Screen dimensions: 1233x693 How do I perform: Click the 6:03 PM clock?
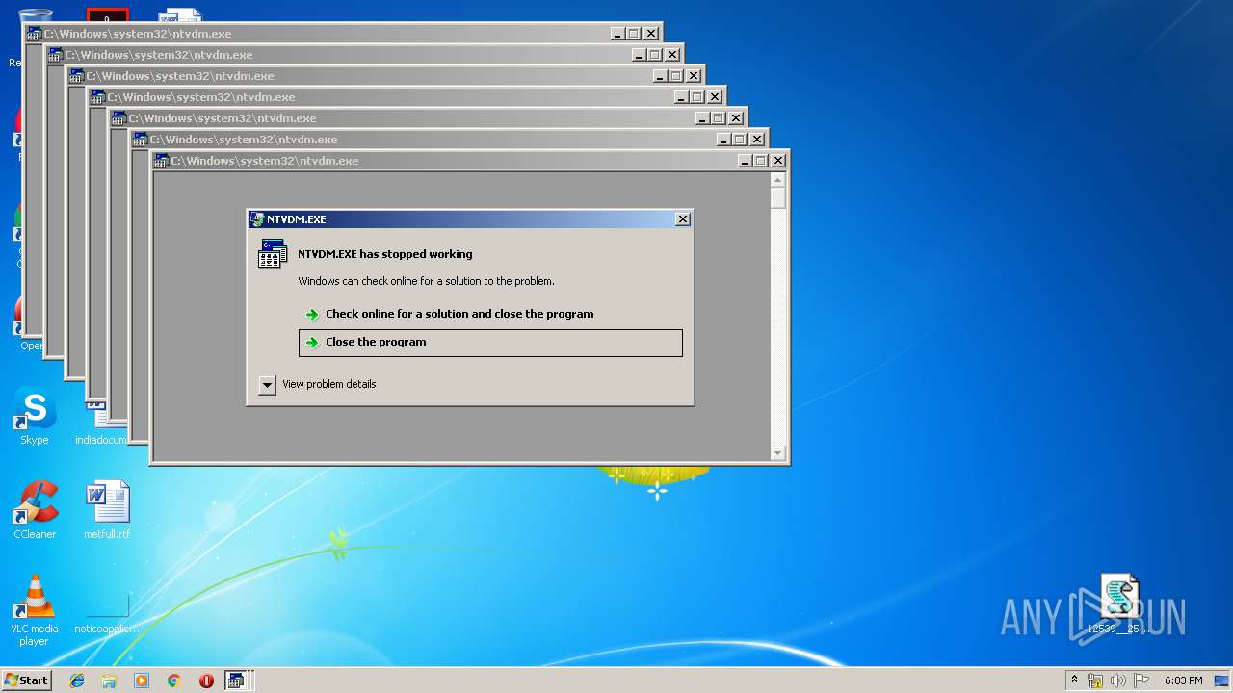(1183, 680)
